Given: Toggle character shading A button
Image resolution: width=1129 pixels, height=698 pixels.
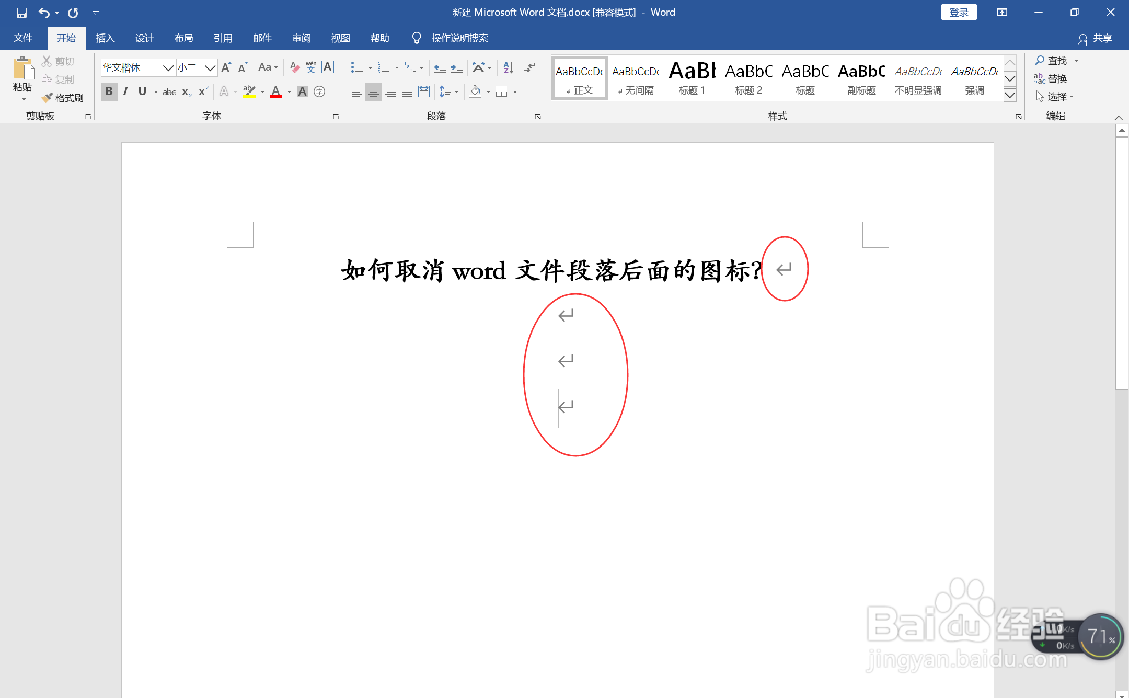Looking at the screenshot, I should [x=302, y=92].
